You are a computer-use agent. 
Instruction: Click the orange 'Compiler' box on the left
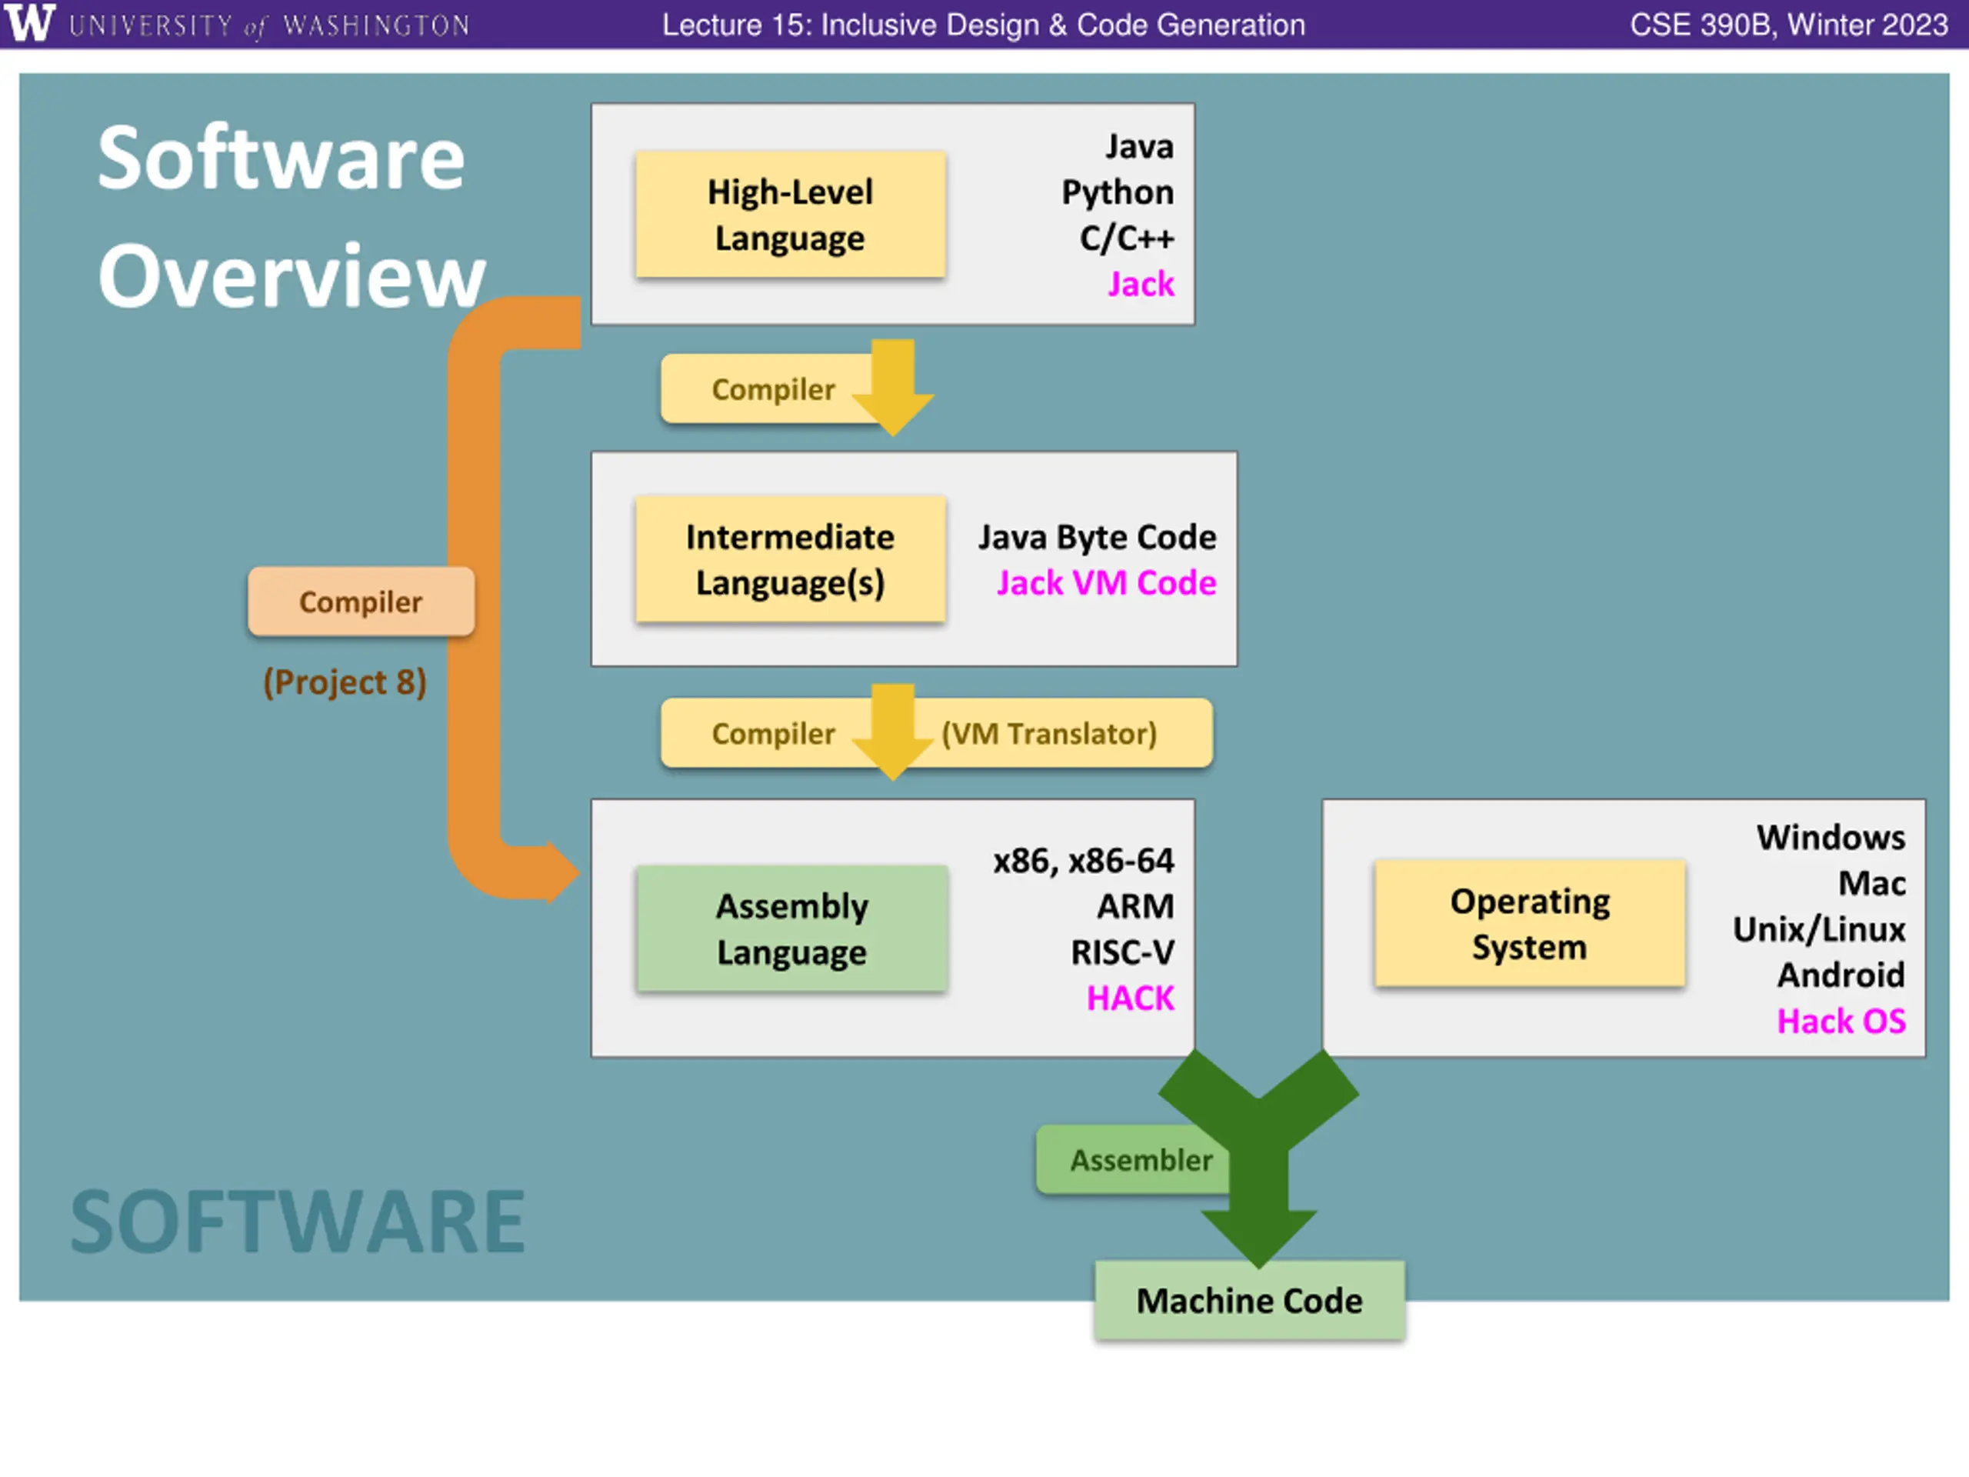coord(361,602)
